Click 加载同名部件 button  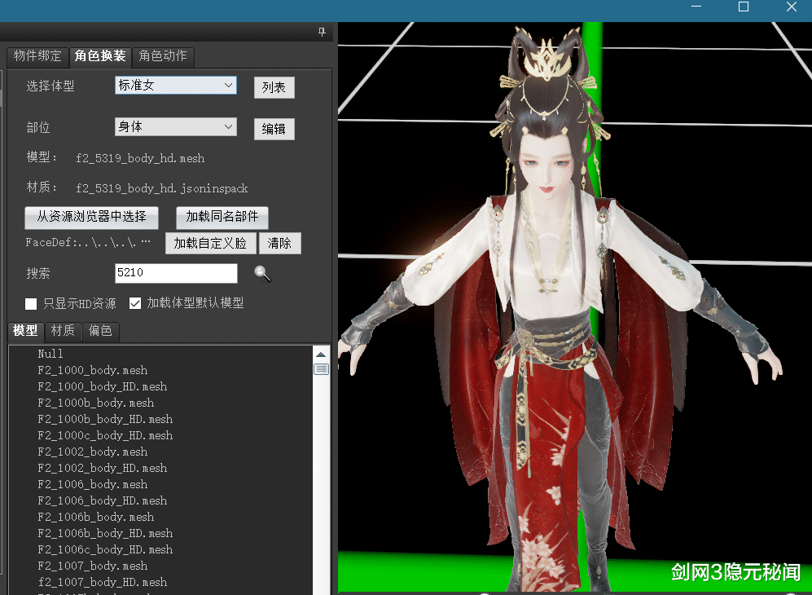222,217
